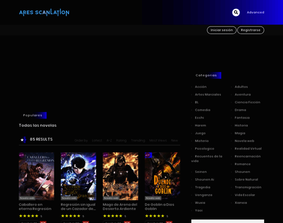Click the star icon beside 85 Results
The height and width of the screenshot is (223, 283).
22,140
